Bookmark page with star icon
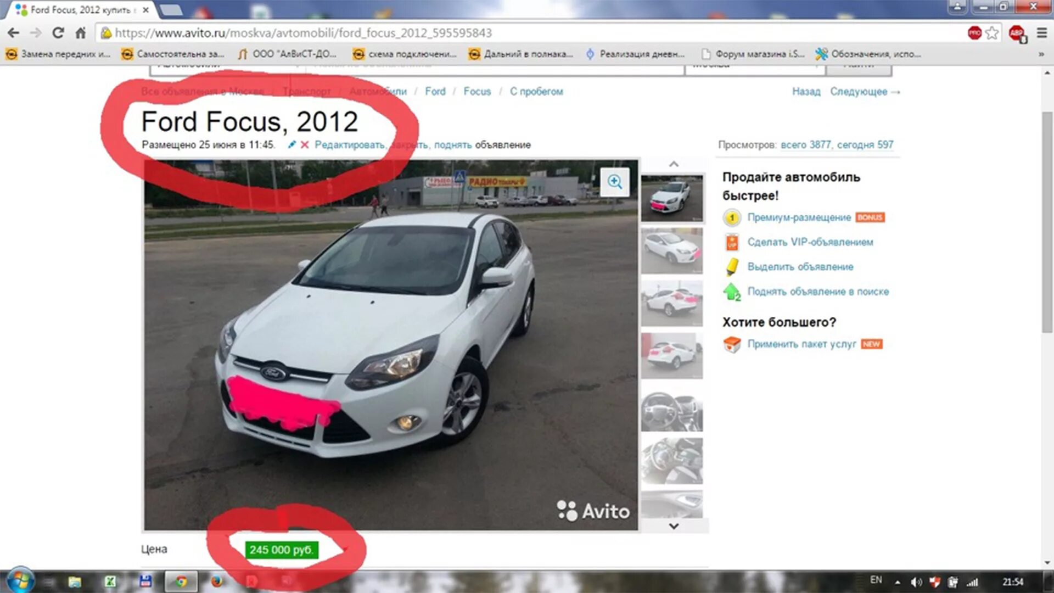 pos(992,33)
